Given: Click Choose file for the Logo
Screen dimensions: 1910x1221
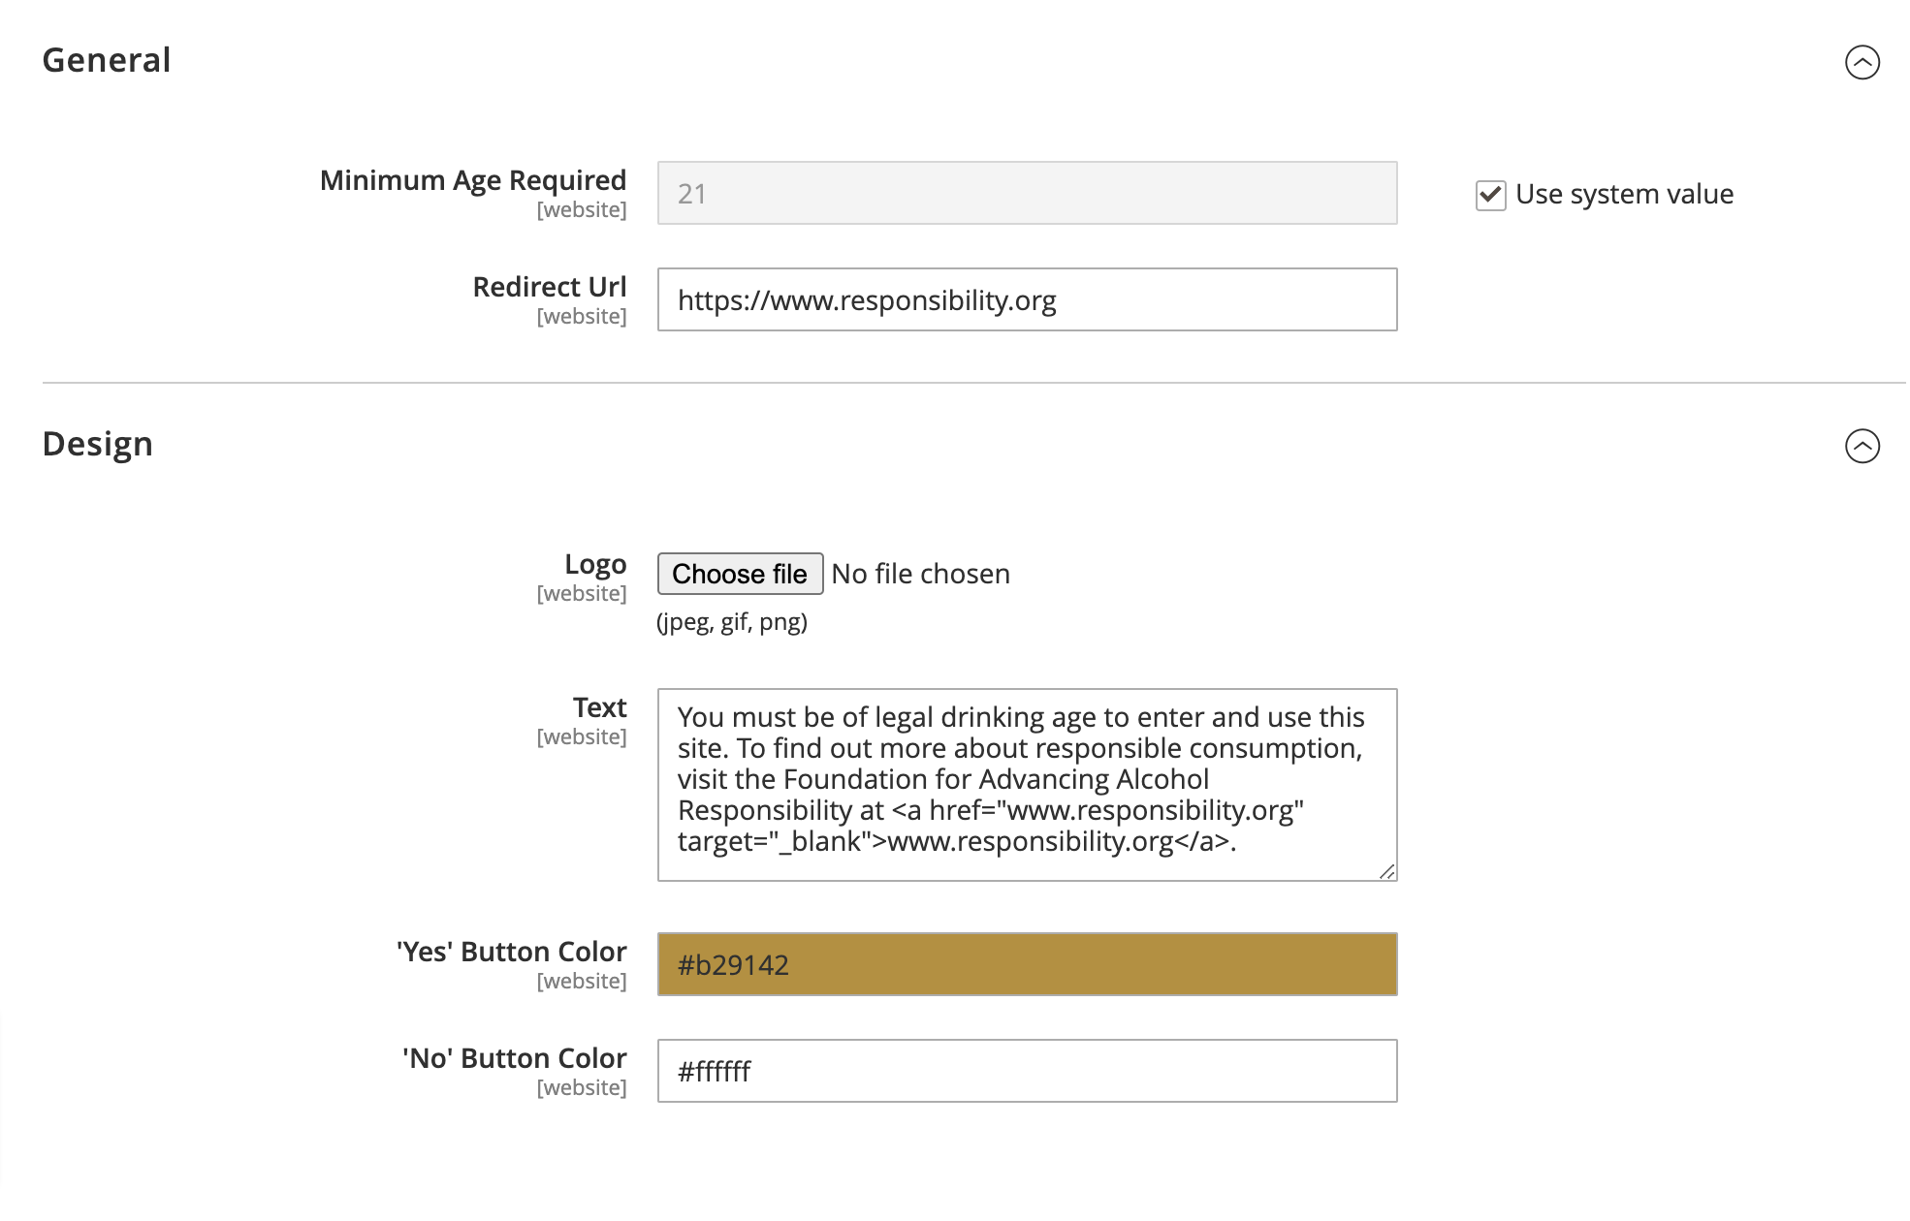Looking at the screenshot, I should tap(740, 574).
